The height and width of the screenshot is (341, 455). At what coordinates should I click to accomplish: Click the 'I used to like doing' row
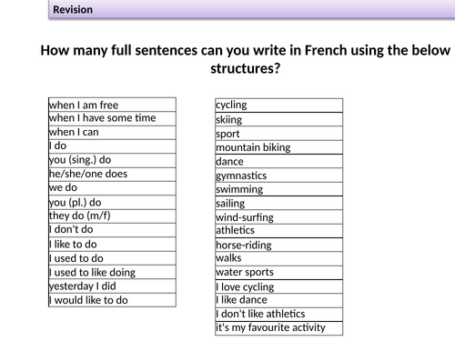[x=112, y=272]
